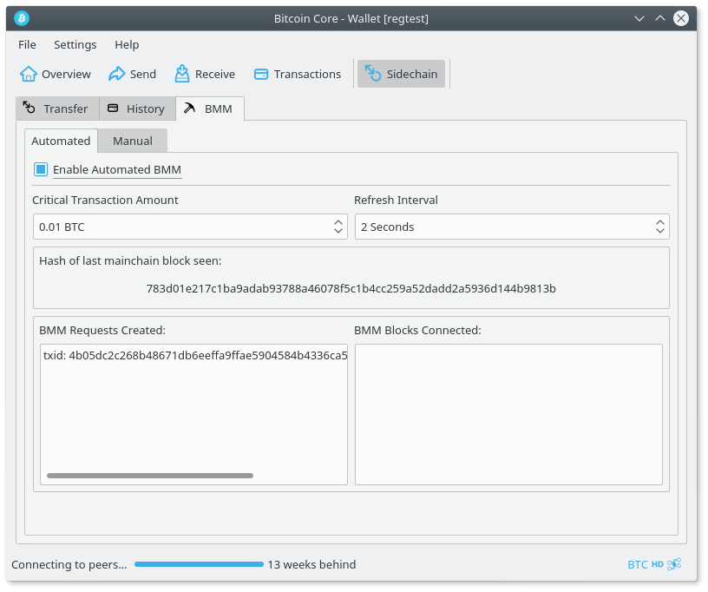708x592 pixels.
Task: Switch to the Manual sub-tab
Action: [x=132, y=141]
